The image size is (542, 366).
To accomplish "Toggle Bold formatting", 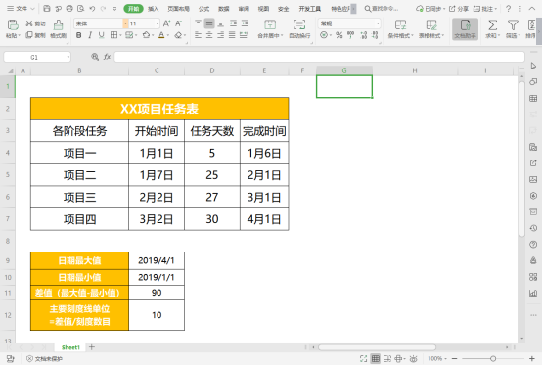I will (x=79, y=35).
